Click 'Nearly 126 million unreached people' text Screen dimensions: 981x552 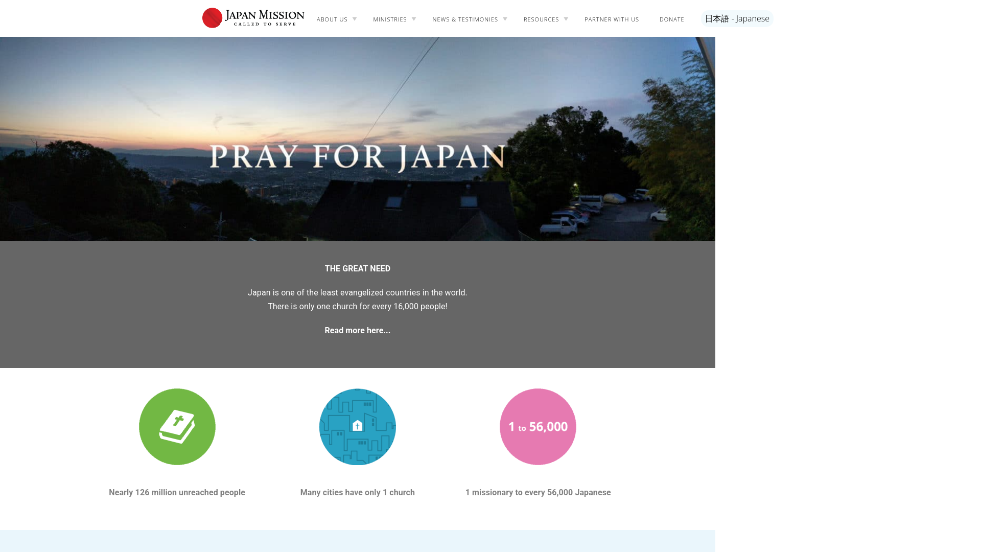click(177, 493)
